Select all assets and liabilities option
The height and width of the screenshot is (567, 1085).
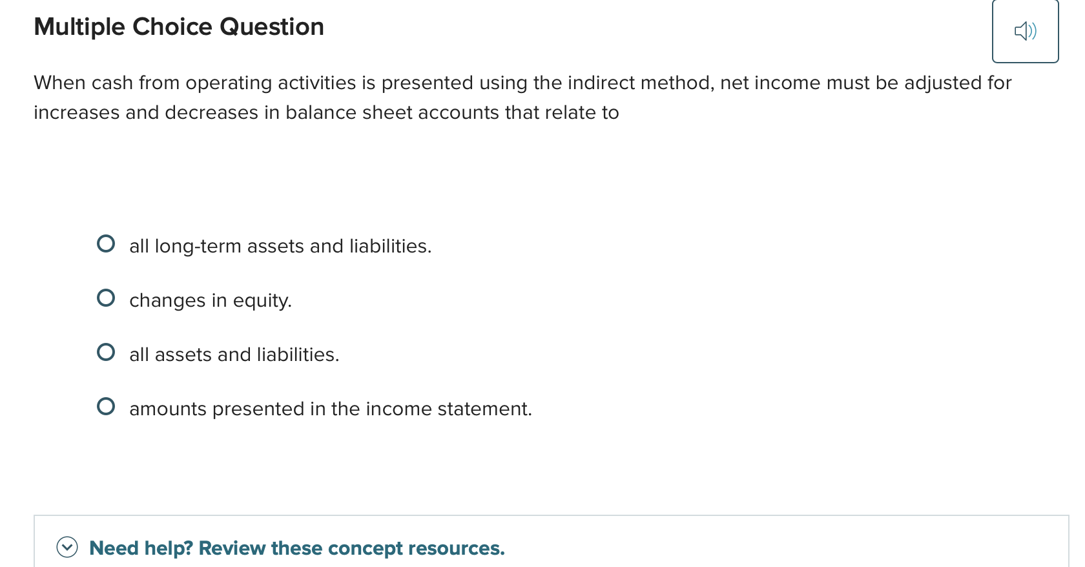click(107, 352)
